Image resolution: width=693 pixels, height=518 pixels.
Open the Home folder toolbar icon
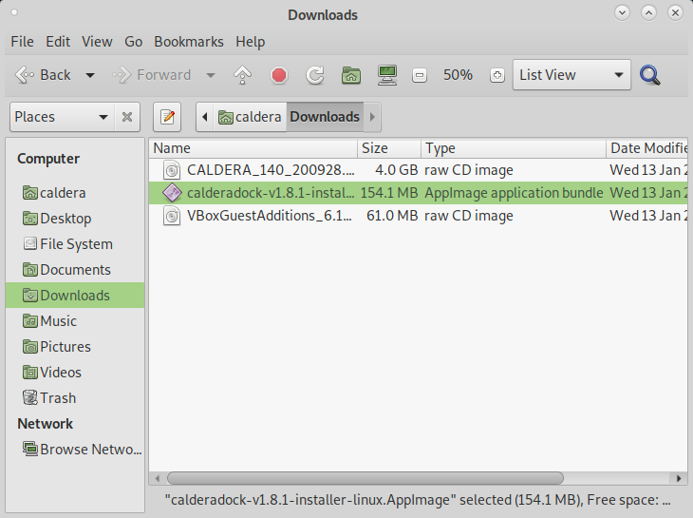(351, 75)
